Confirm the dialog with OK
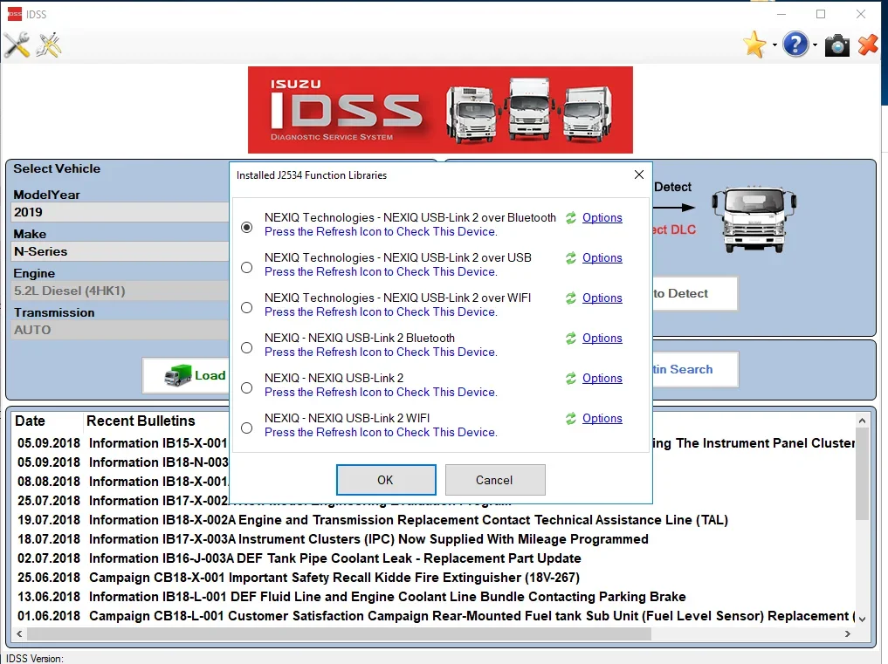Screen dimensions: 888x664 pos(386,480)
